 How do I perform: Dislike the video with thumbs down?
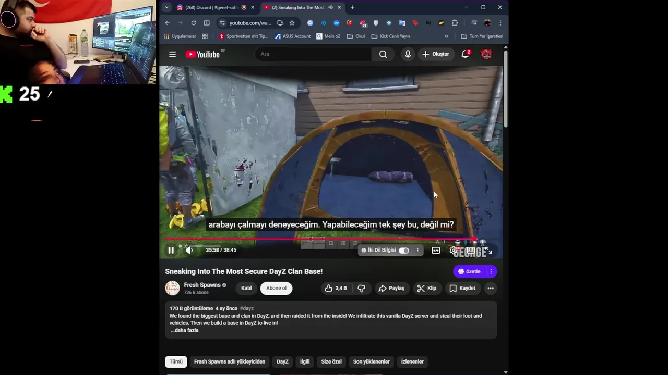coord(361,288)
